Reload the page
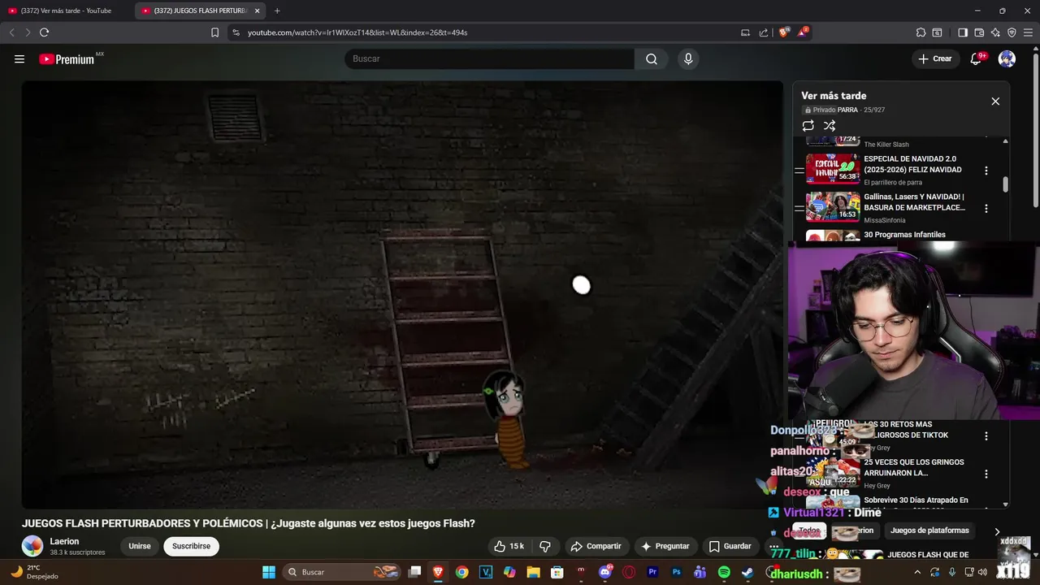This screenshot has width=1040, height=585. coord(45,32)
